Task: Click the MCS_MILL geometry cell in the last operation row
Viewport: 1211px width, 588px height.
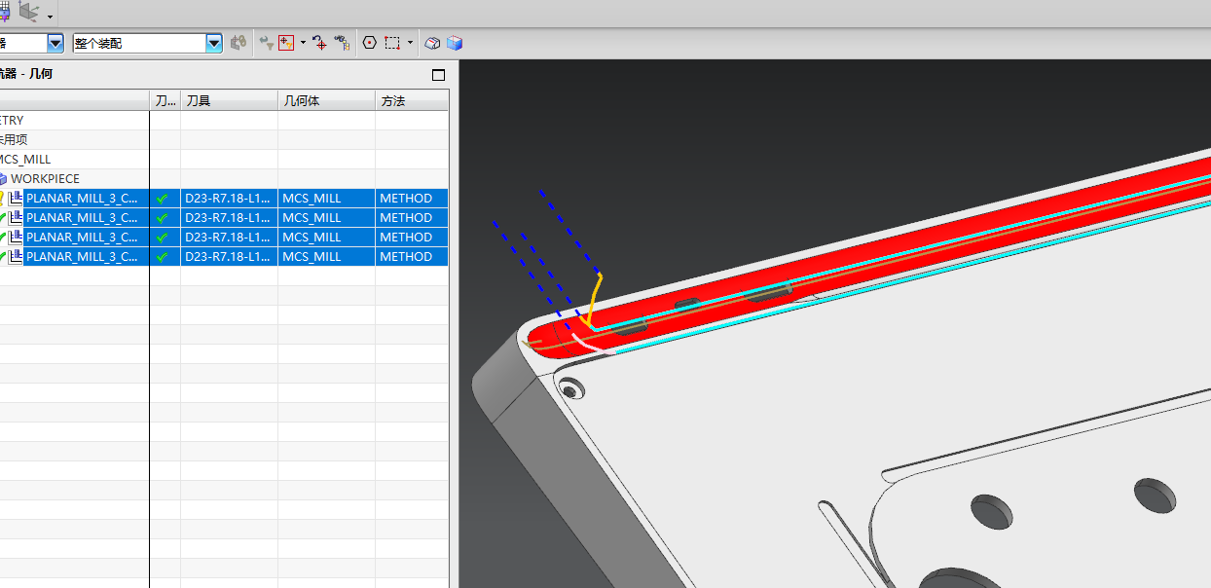Action: (326, 256)
